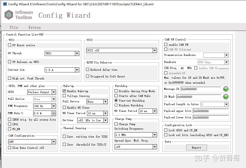Open the File menu
The width and height of the screenshot is (246, 168).
coord(14,27)
